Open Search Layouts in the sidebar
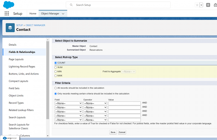This screenshot has height=140, width=217. coord(17,117)
